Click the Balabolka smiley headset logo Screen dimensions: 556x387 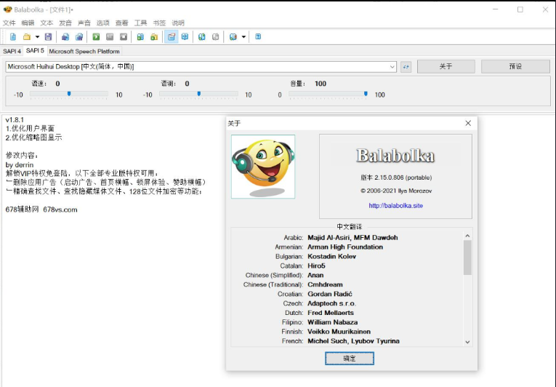[x=263, y=167]
